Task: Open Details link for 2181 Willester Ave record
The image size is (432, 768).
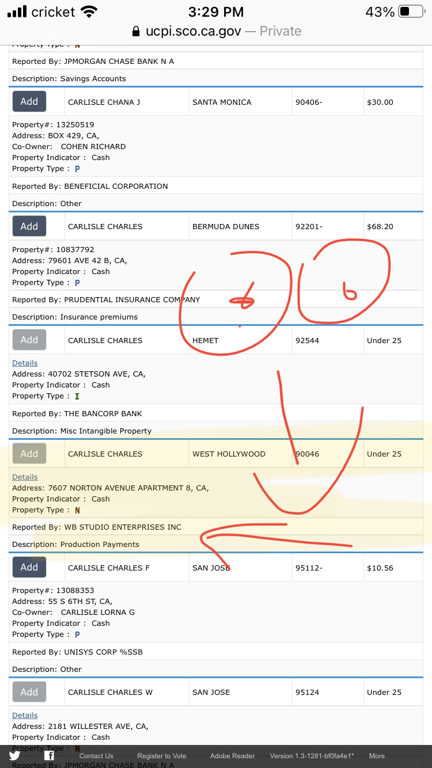Action: [25, 716]
